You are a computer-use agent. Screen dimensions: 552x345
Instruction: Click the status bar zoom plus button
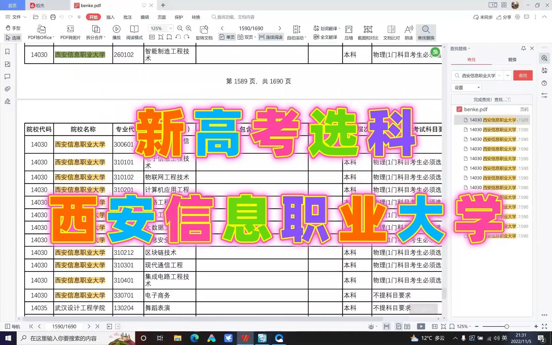536,326
